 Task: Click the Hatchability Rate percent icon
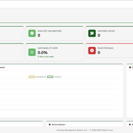[32, 52]
